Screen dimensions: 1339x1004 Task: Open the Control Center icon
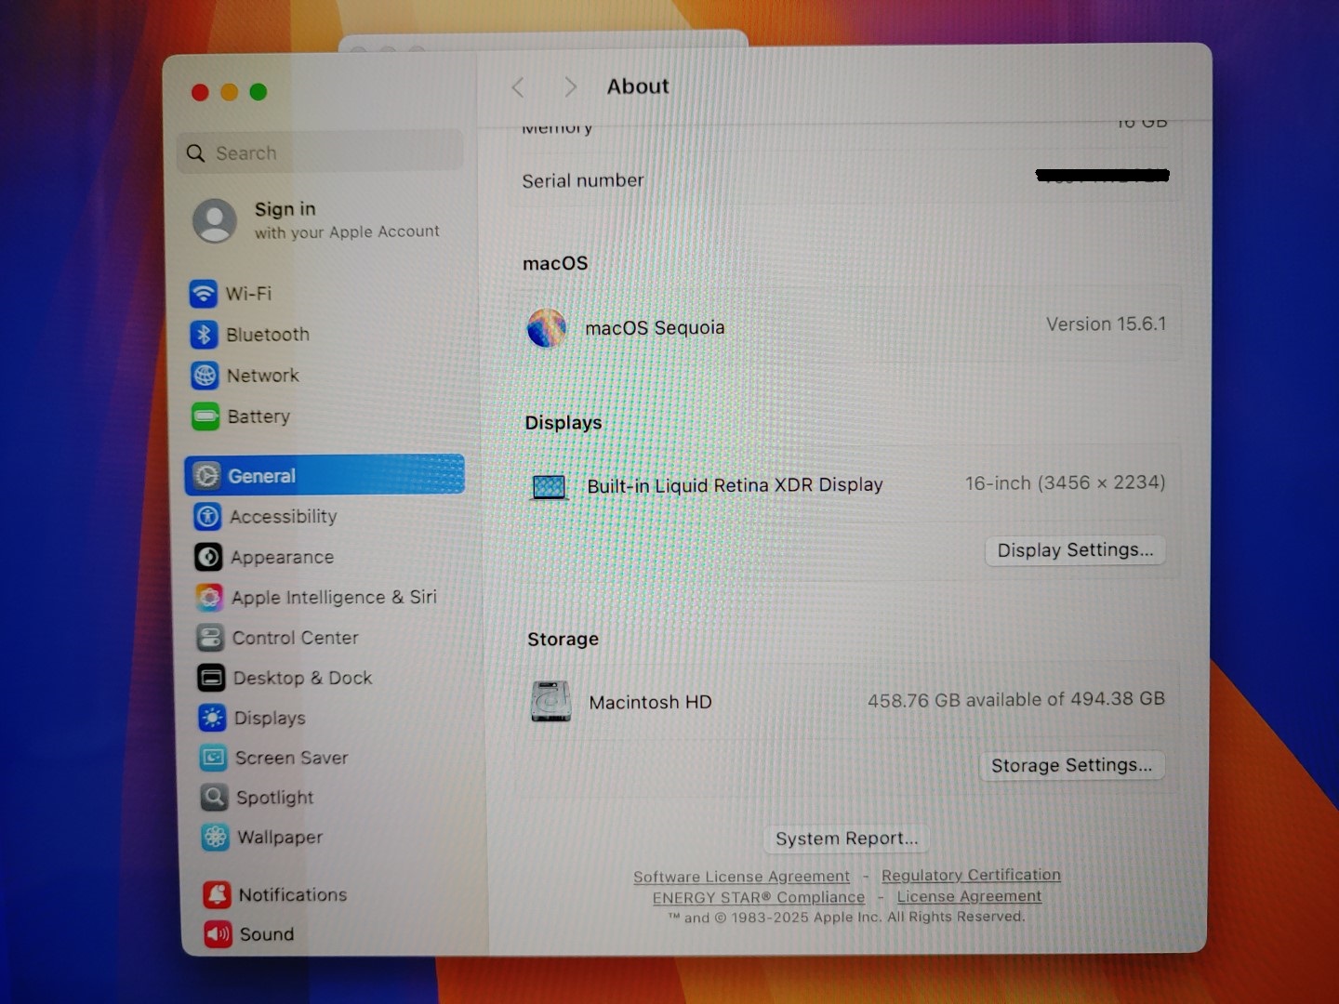(210, 638)
